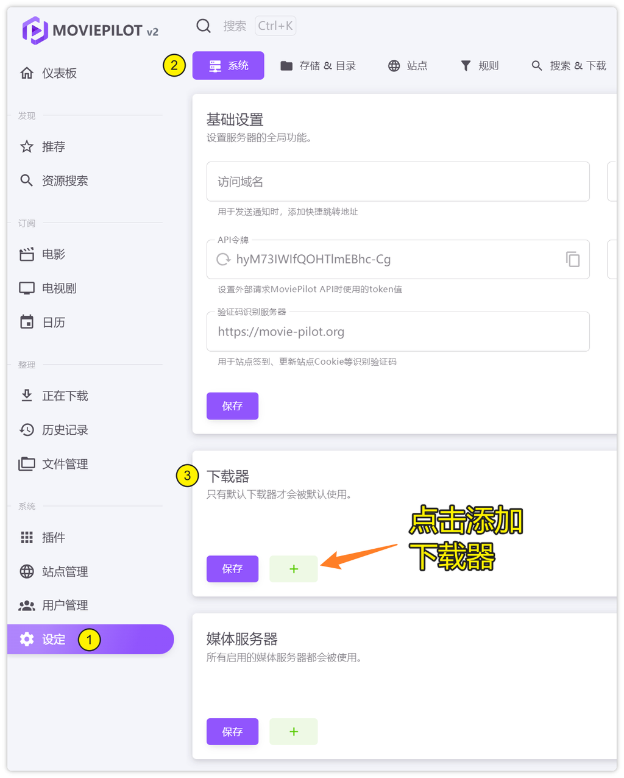The image size is (624, 778).
Task: Save the basic settings (保存)
Action: coord(232,406)
